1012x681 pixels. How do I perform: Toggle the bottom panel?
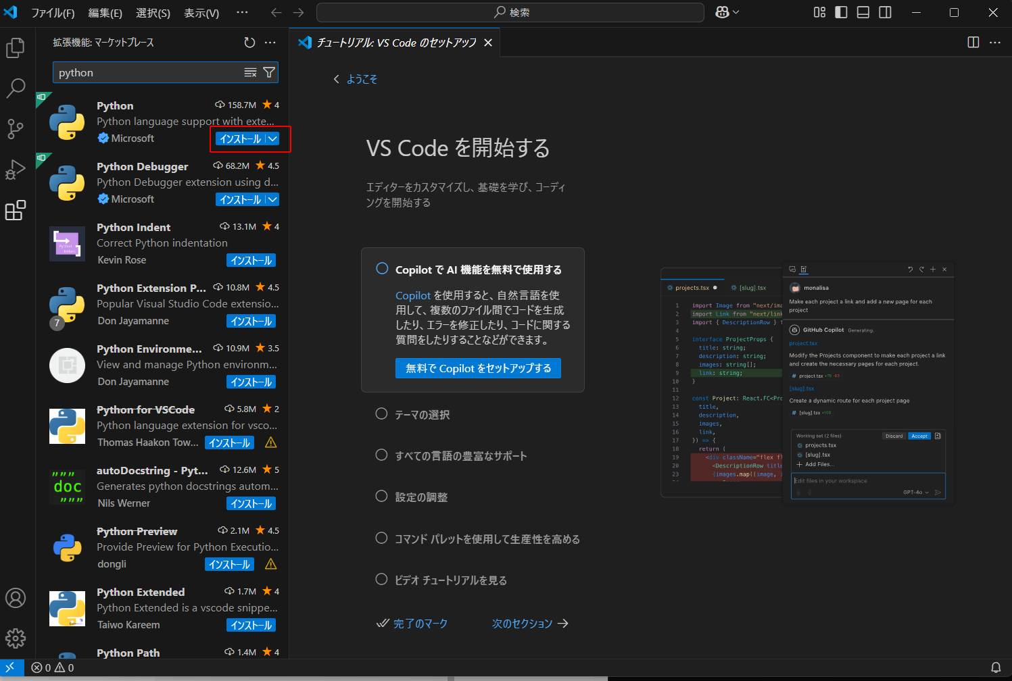[863, 12]
